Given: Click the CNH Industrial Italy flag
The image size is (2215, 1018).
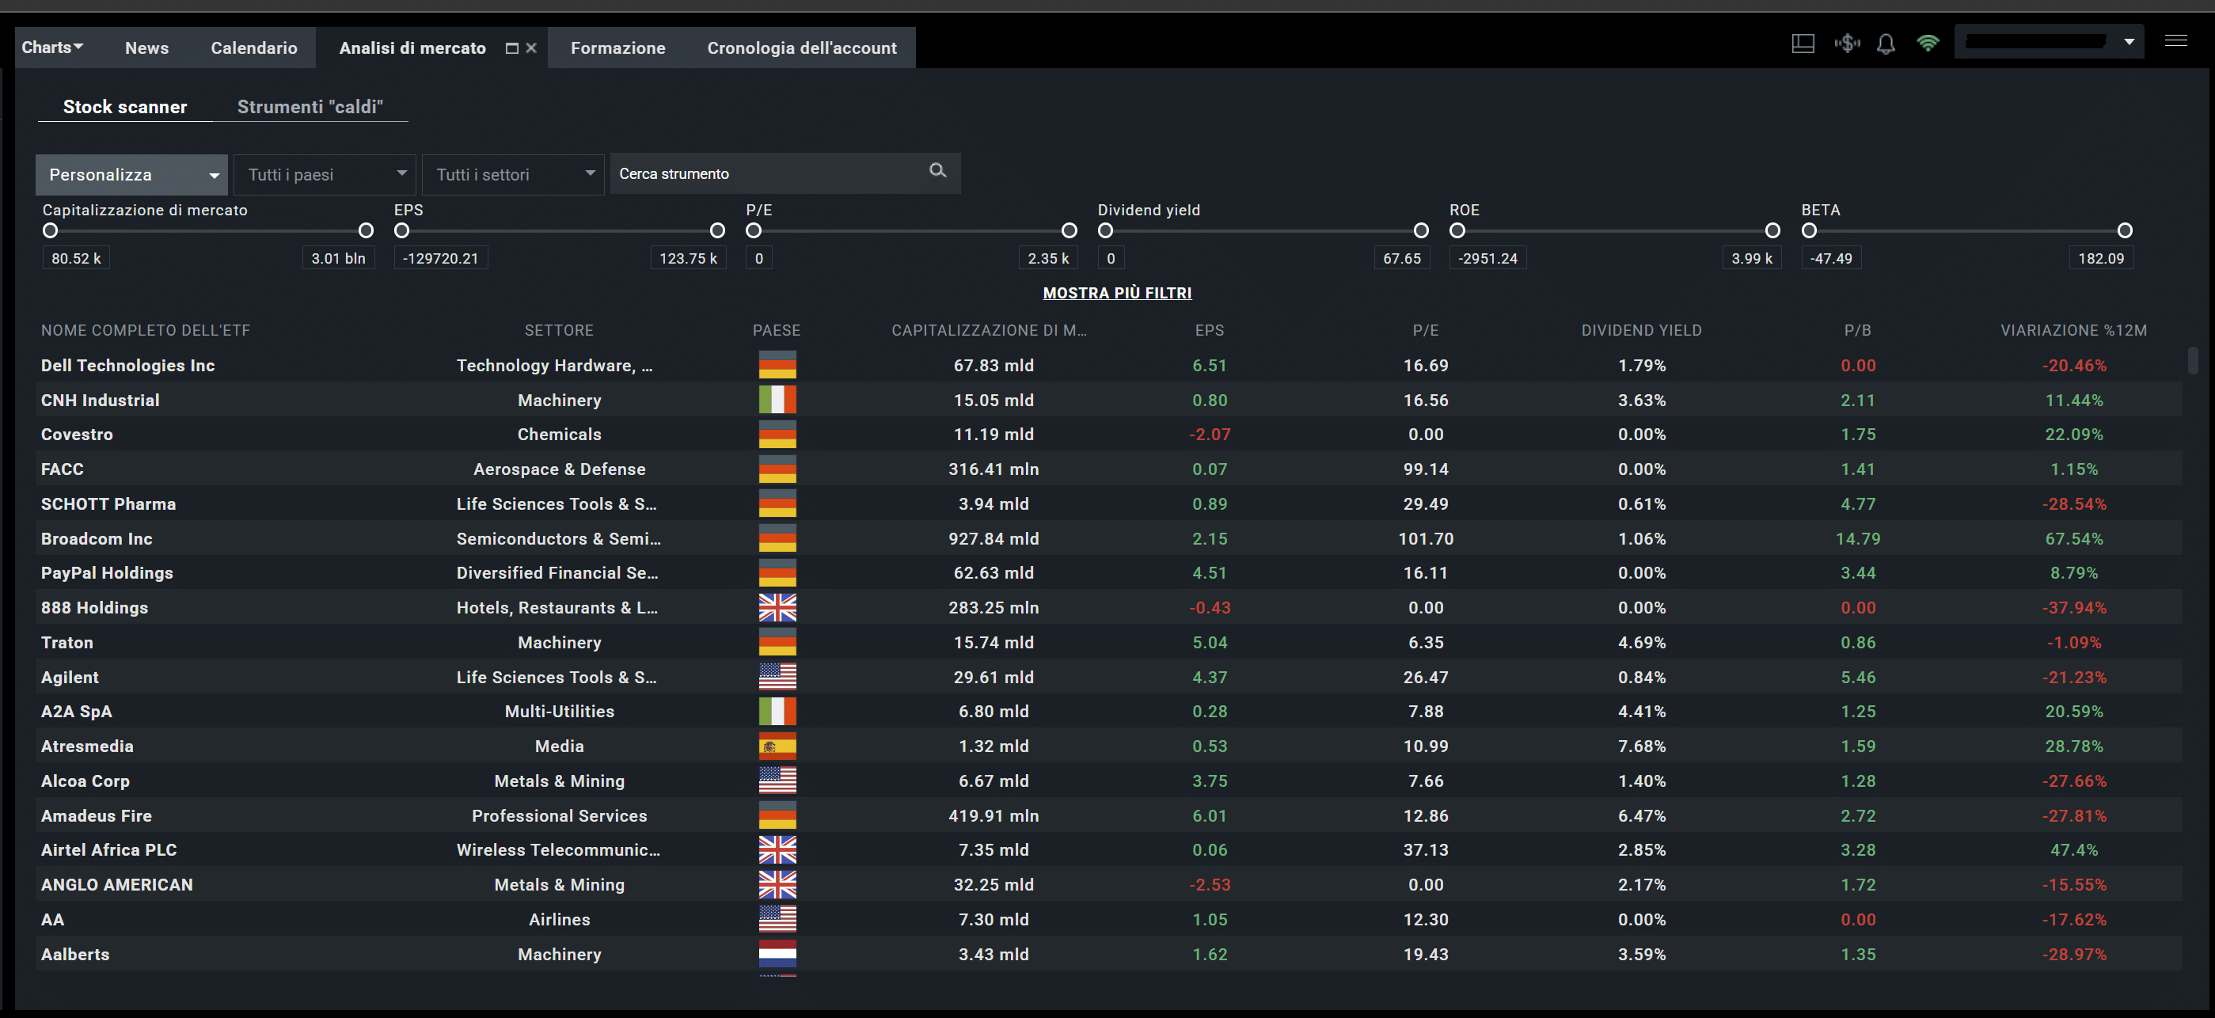Looking at the screenshot, I should [777, 400].
